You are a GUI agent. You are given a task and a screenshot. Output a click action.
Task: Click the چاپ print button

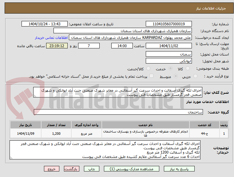(x=92, y=169)
